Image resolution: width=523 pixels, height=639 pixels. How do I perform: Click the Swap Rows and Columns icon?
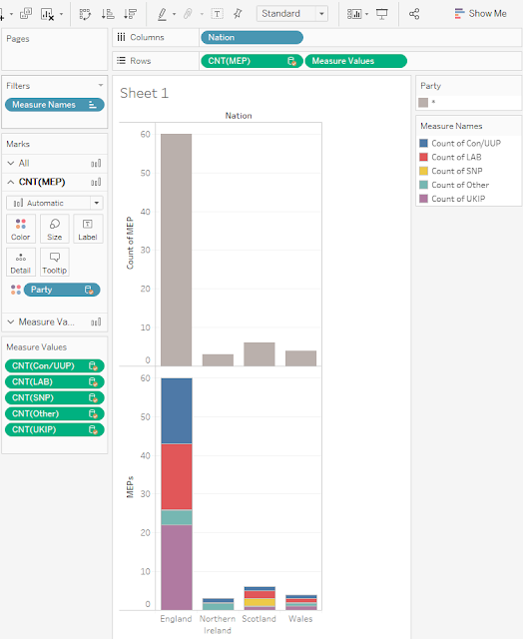click(85, 14)
